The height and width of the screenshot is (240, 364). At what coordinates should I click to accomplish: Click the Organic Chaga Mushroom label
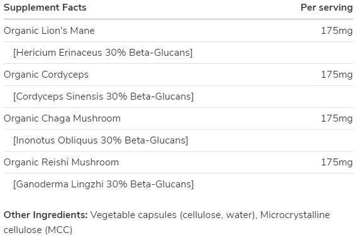tap(62, 118)
